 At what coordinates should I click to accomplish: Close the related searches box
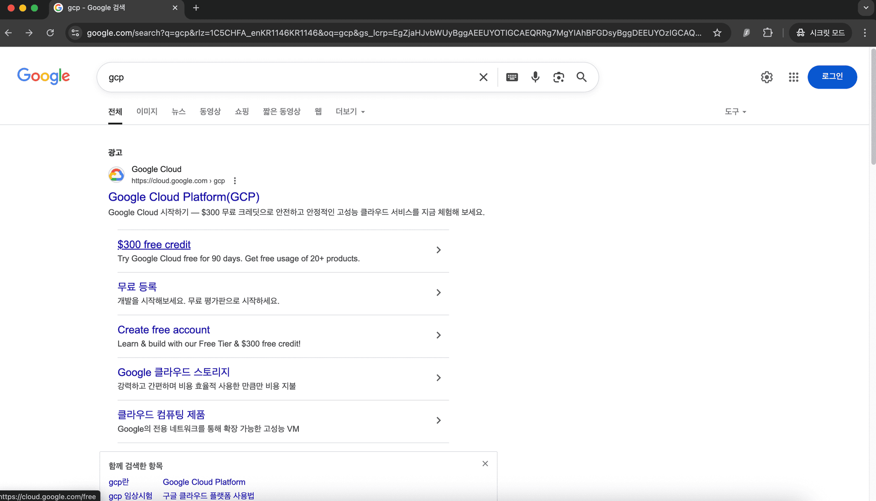485,464
